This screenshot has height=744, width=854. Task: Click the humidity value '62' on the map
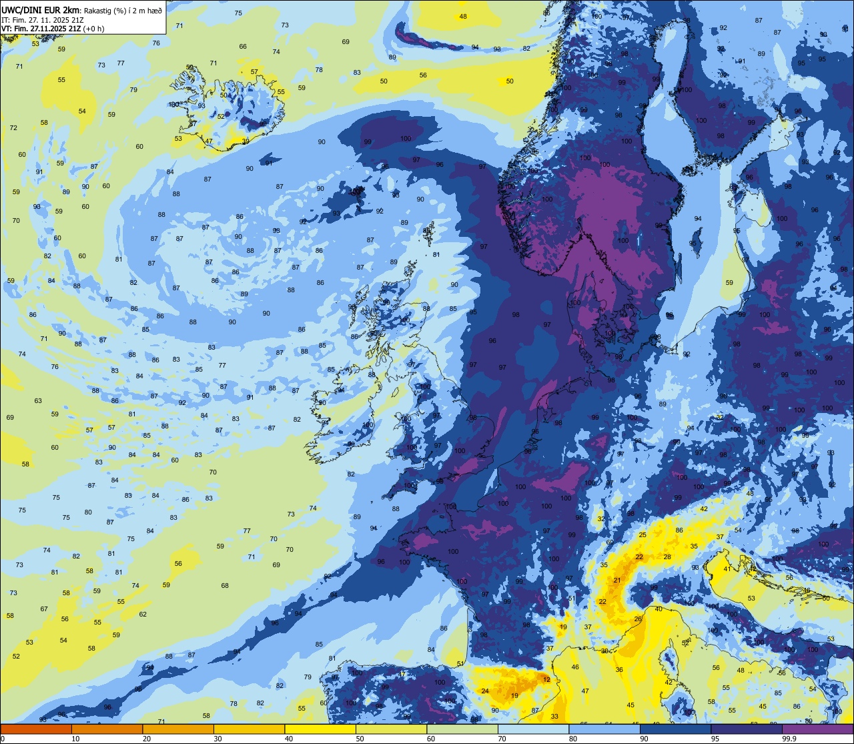(x=143, y=614)
